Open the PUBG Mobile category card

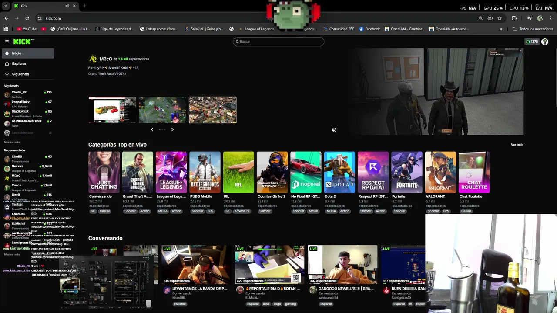(205, 172)
